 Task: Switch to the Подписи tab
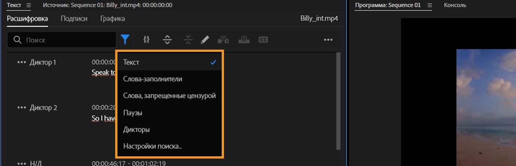point(74,18)
